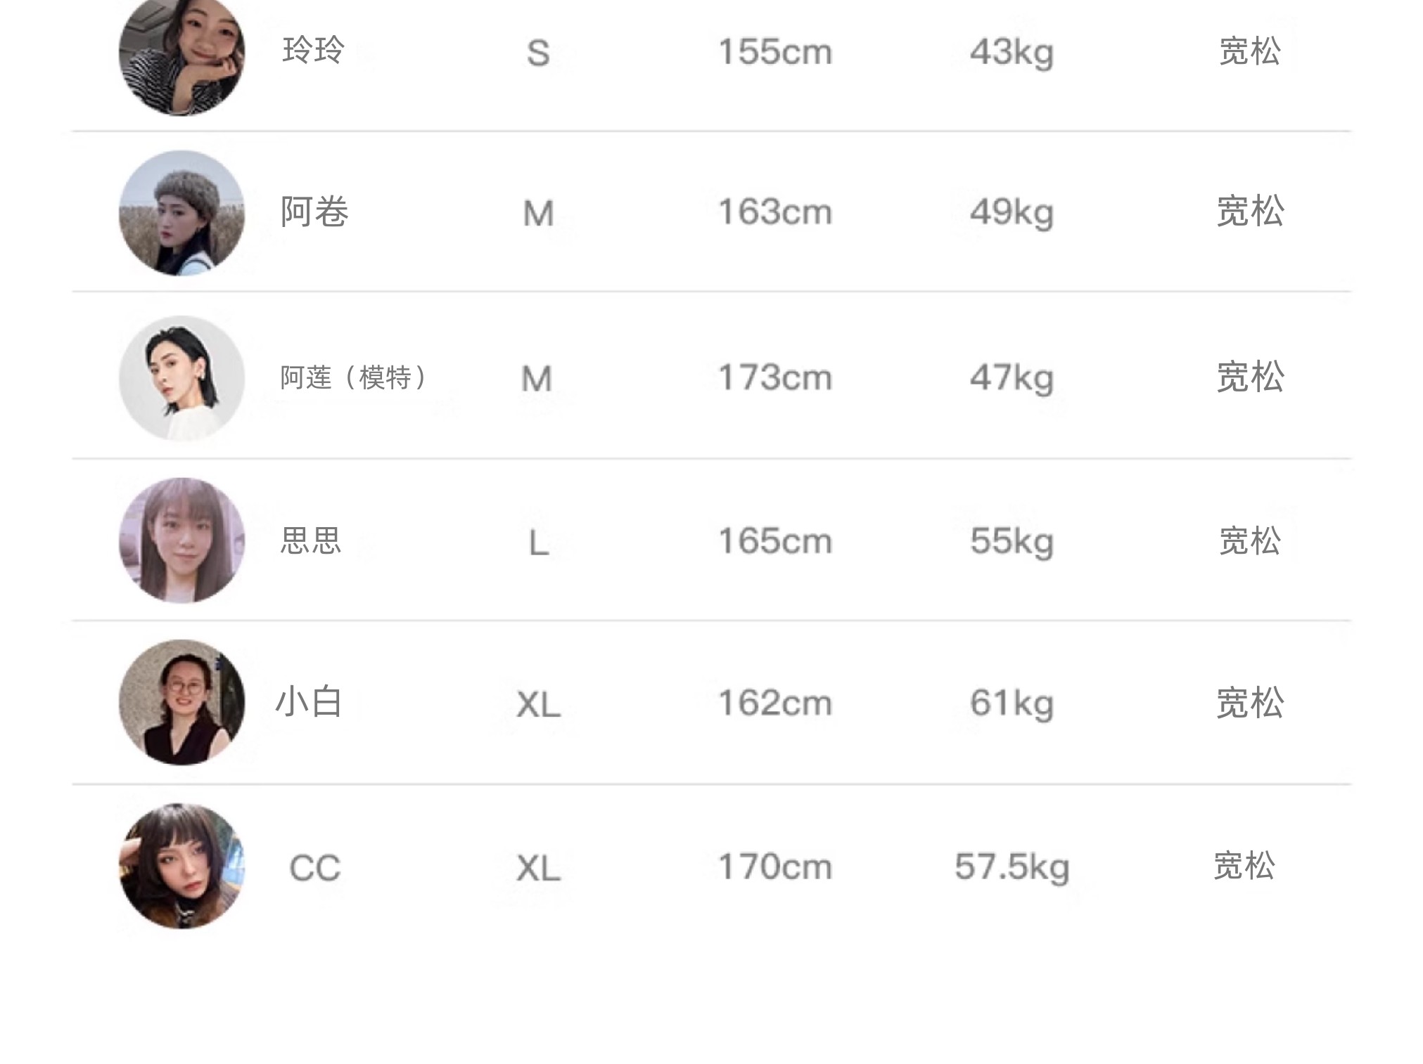The height and width of the screenshot is (1064, 1423).
Task: Select the 163cm height entry
Action: (774, 212)
